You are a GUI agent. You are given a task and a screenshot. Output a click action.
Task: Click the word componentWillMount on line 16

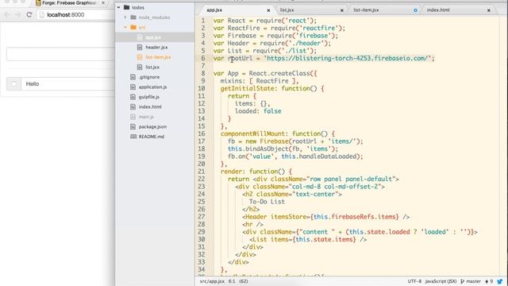pyautogui.click(x=254, y=133)
